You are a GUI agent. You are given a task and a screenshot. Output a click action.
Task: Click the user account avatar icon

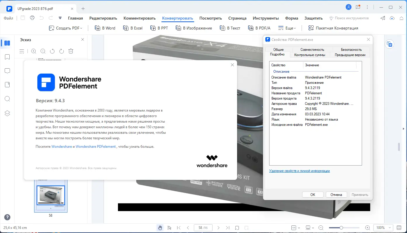click(348, 7)
